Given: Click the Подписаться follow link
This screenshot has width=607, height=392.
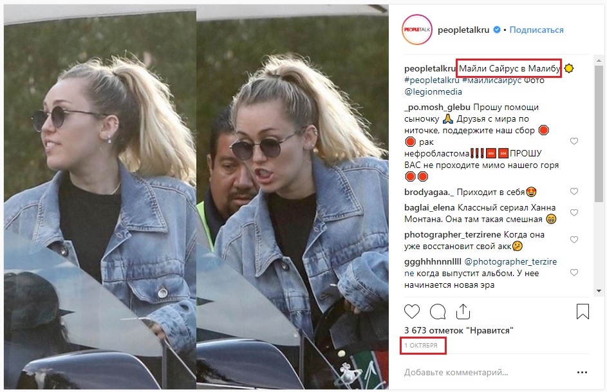Looking at the screenshot, I should click(x=536, y=30).
